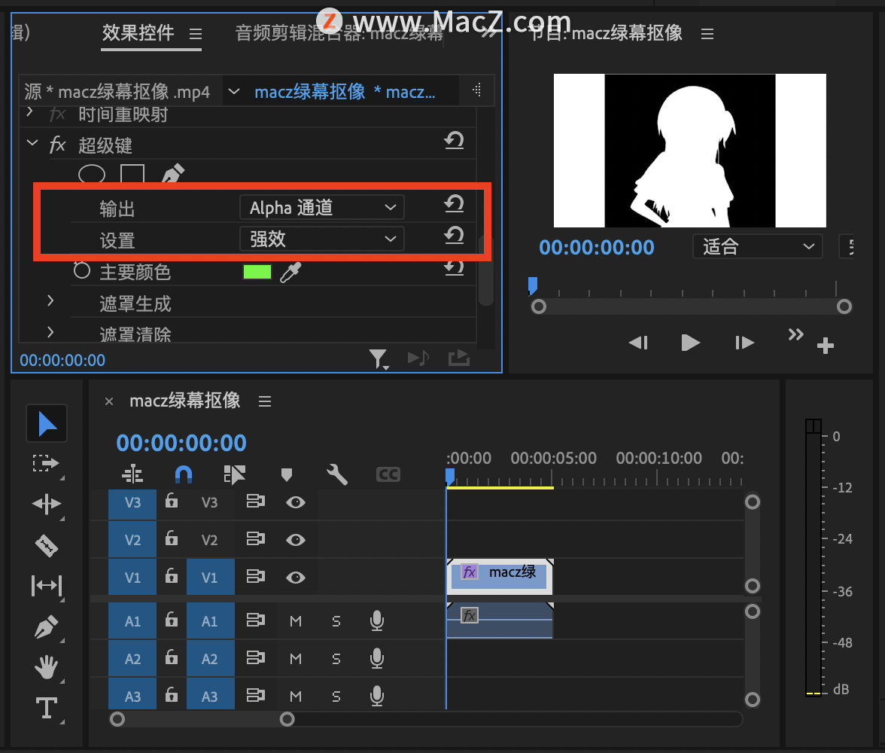
Task: Select the Type tool
Action: click(47, 708)
